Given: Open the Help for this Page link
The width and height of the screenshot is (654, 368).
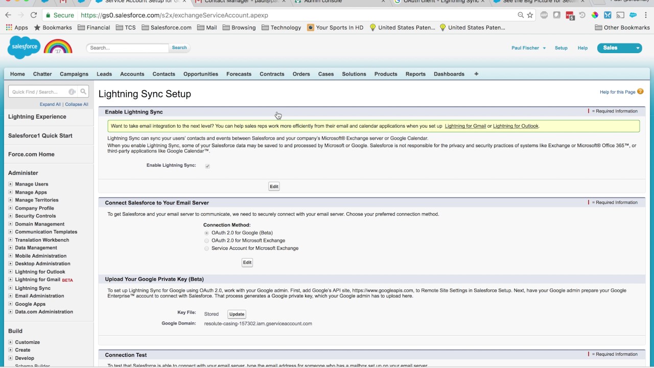Looking at the screenshot, I should 618,92.
